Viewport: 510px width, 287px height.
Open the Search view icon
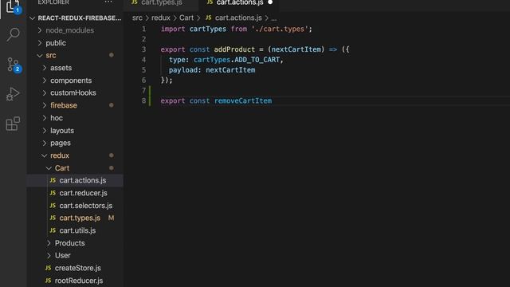click(13, 33)
